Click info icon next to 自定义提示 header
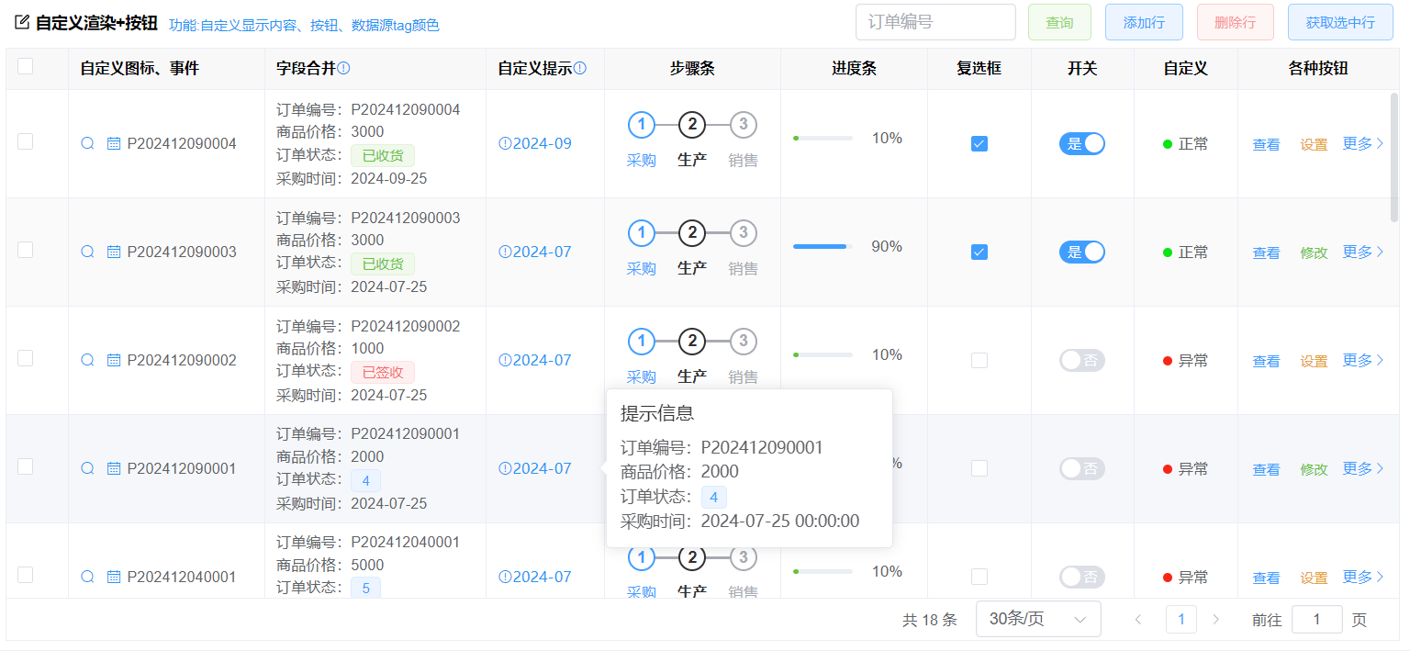1410x651 pixels. (x=580, y=68)
